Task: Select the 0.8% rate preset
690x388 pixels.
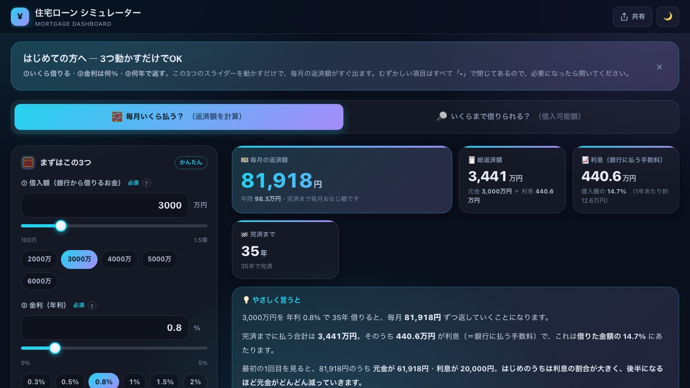Action: 104,382
